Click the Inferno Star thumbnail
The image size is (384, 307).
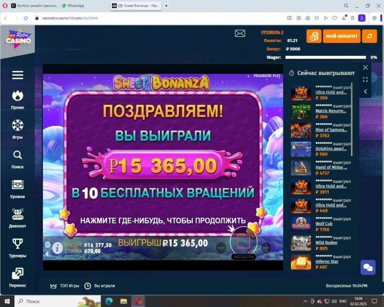301,262
